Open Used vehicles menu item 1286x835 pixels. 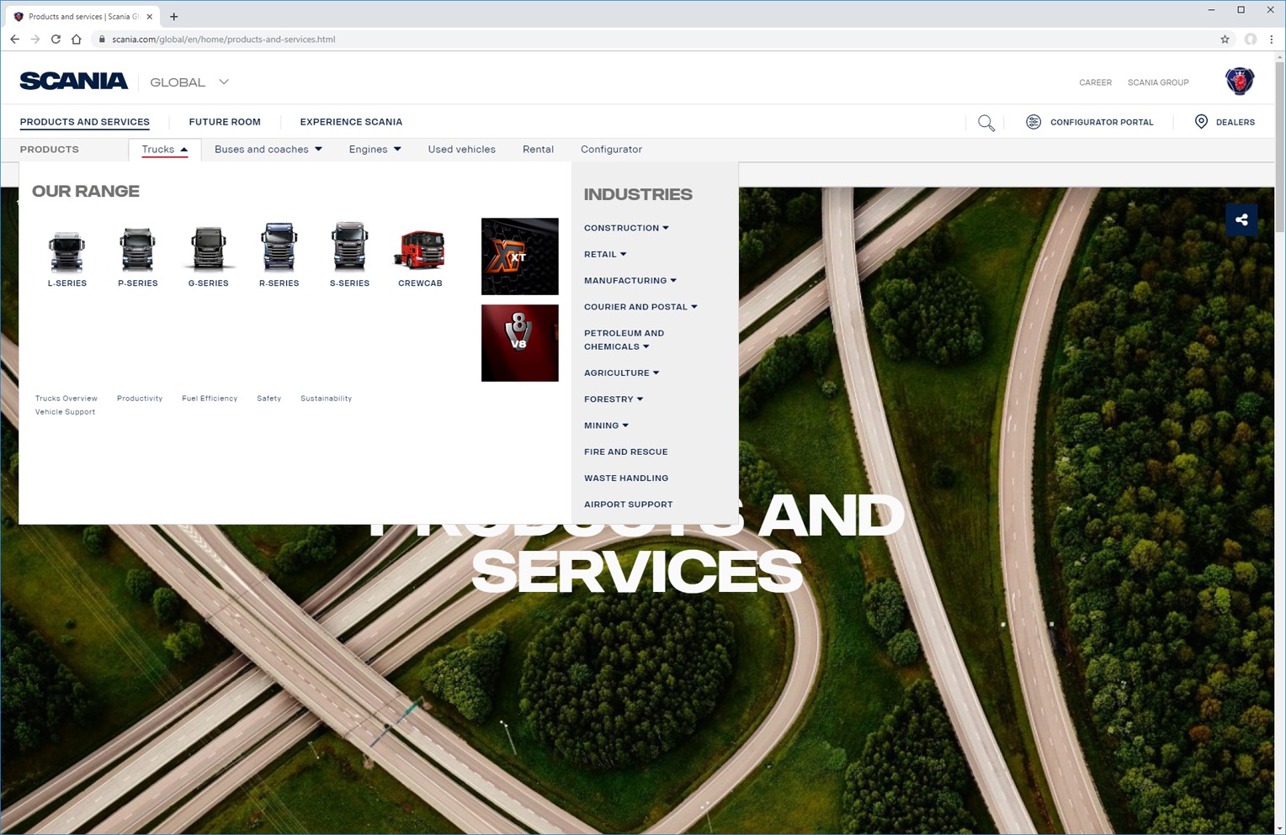click(461, 150)
